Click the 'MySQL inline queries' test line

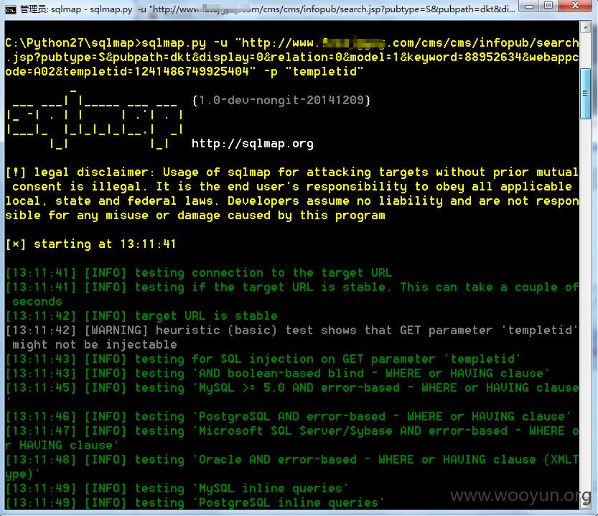coord(177,489)
